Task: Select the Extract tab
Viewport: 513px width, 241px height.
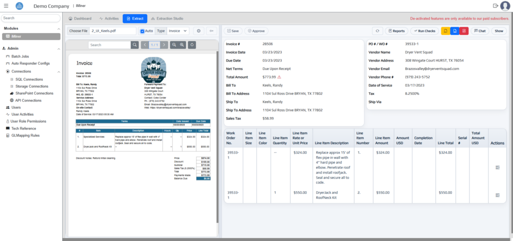Action: pos(135,18)
